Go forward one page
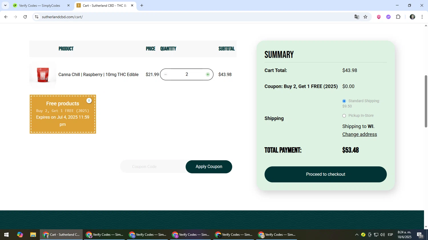 [x=15, y=17]
